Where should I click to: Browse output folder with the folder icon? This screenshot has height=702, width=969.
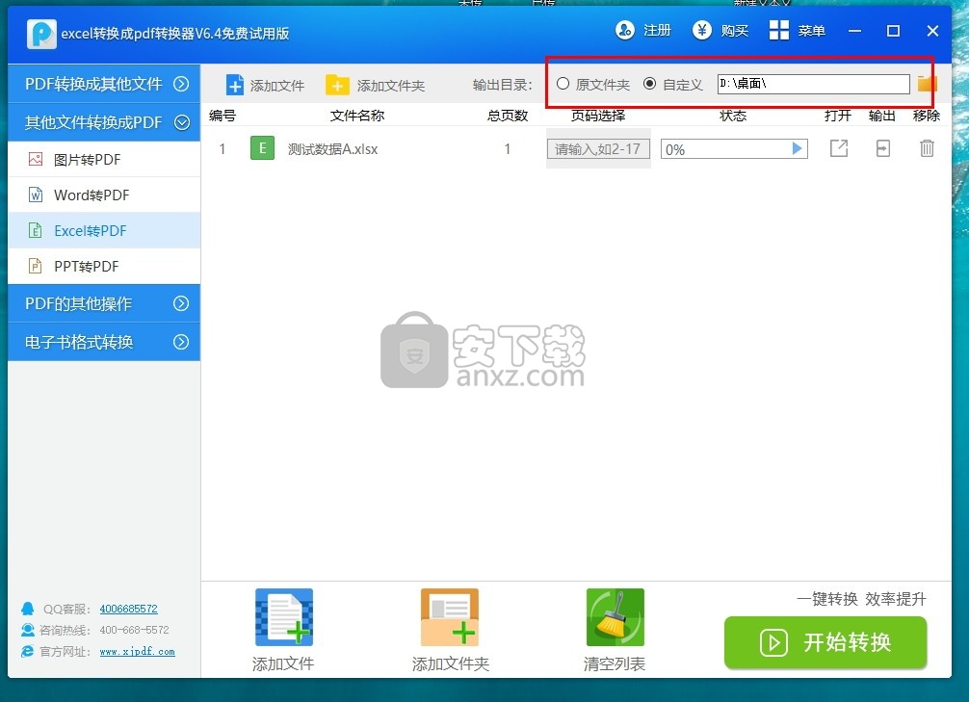pos(927,84)
